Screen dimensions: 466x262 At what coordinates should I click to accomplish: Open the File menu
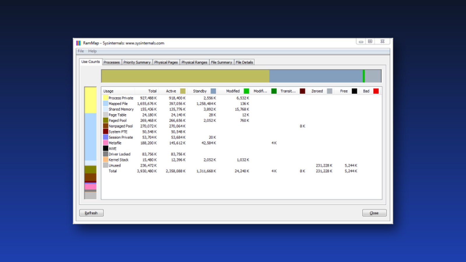[81, 51]
